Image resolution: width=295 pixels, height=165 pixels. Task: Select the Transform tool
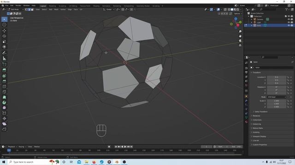(4, 47)
